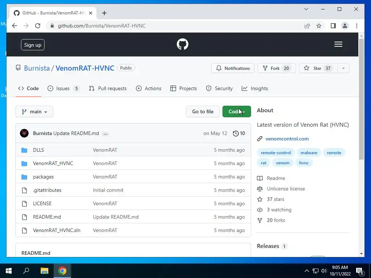Close the GitHub browser tab
Screen dimensions: 371x278
[x=90, y=13]
